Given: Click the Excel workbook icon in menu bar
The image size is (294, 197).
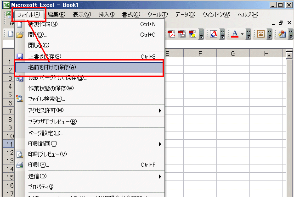Looking at the screenshot, I should click(9, 14).
